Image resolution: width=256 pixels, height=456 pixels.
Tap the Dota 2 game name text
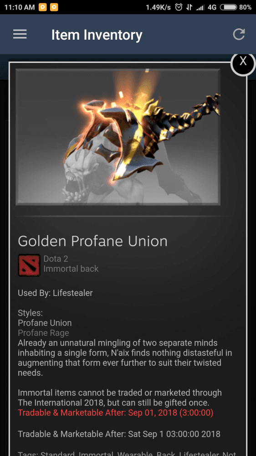coord(56,258)
